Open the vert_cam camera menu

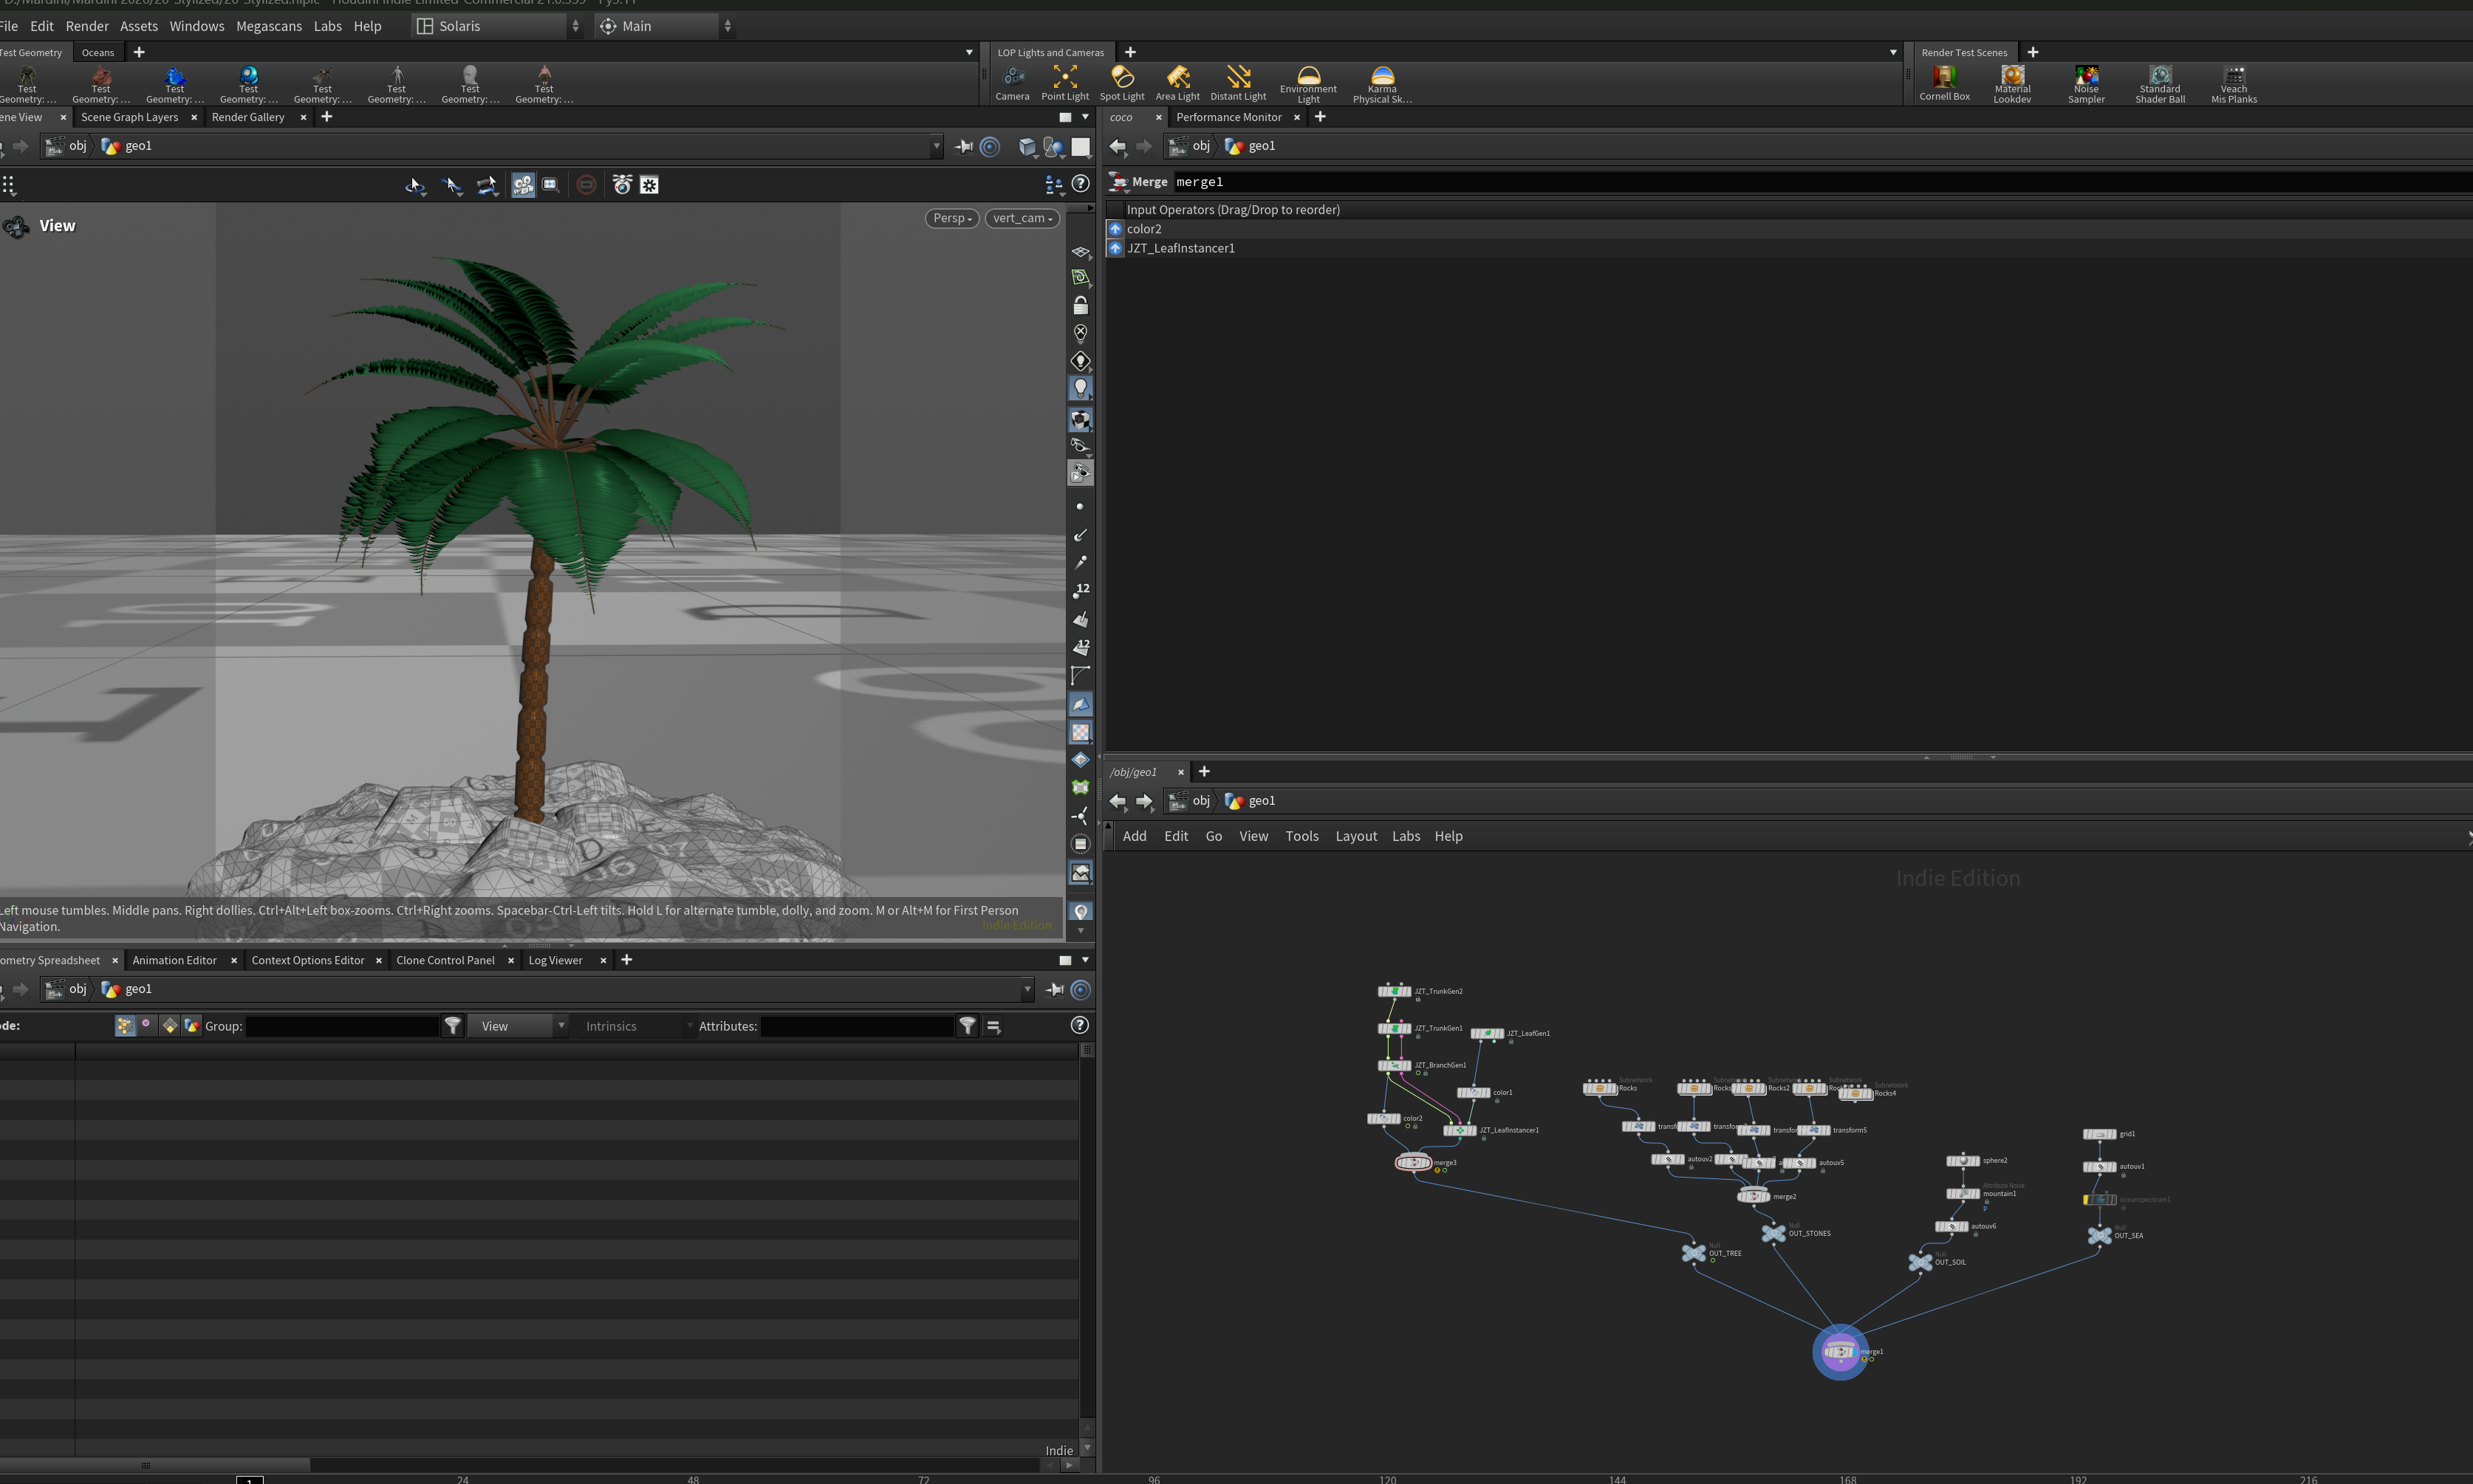tap(1022, 218)
